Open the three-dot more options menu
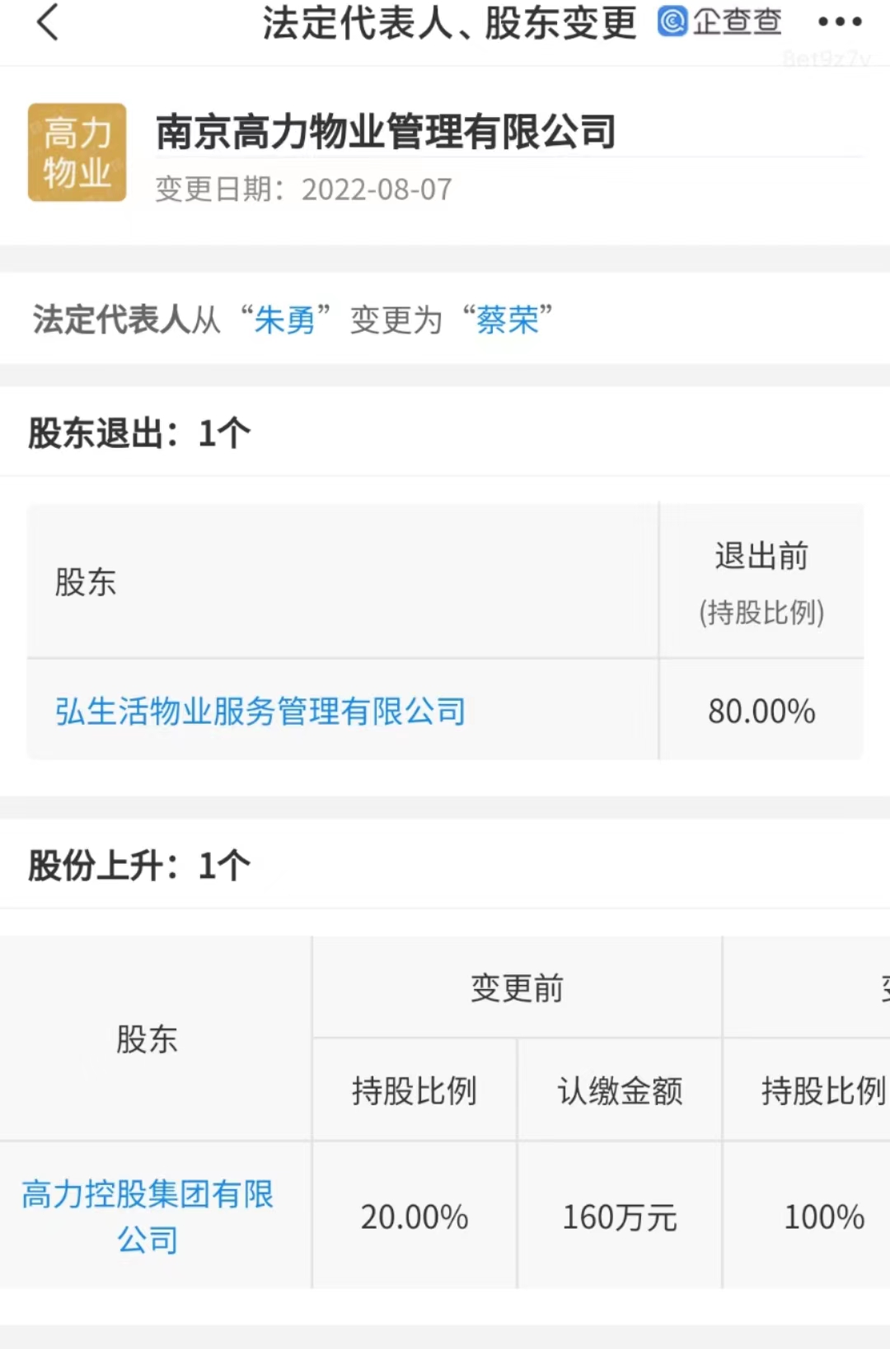890x1349 pixels. 840,22
